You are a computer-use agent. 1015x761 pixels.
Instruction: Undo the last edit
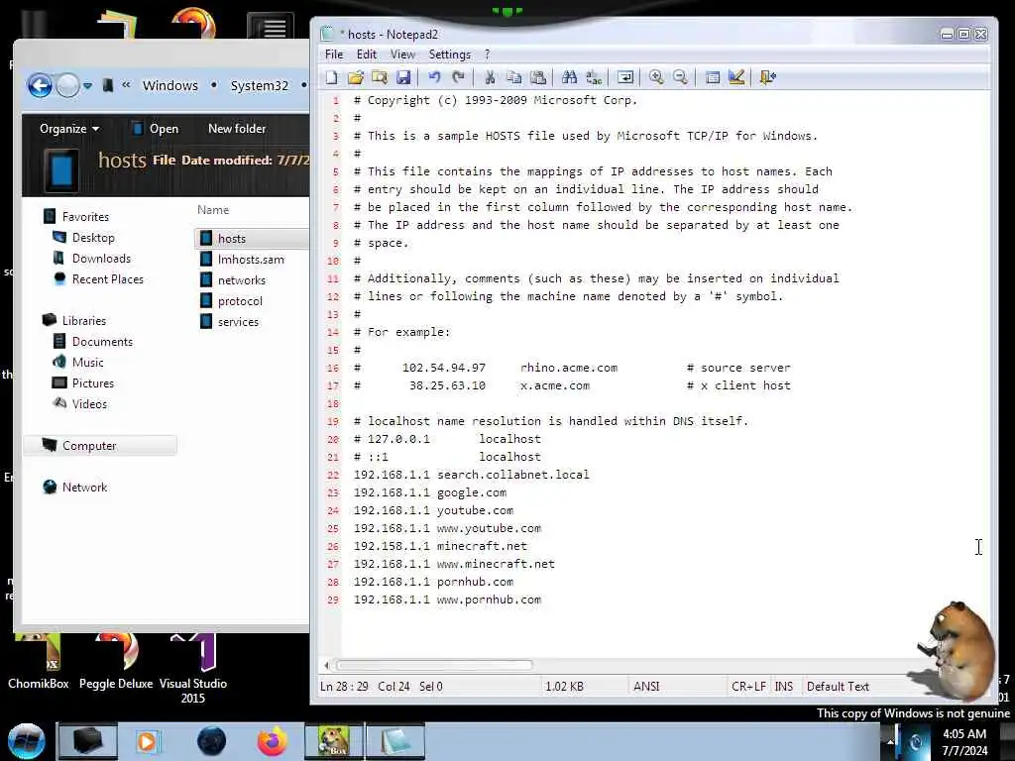pos(434,77)
